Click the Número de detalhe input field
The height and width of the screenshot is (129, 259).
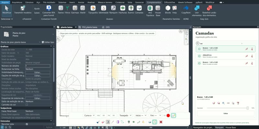pos(38,66)
